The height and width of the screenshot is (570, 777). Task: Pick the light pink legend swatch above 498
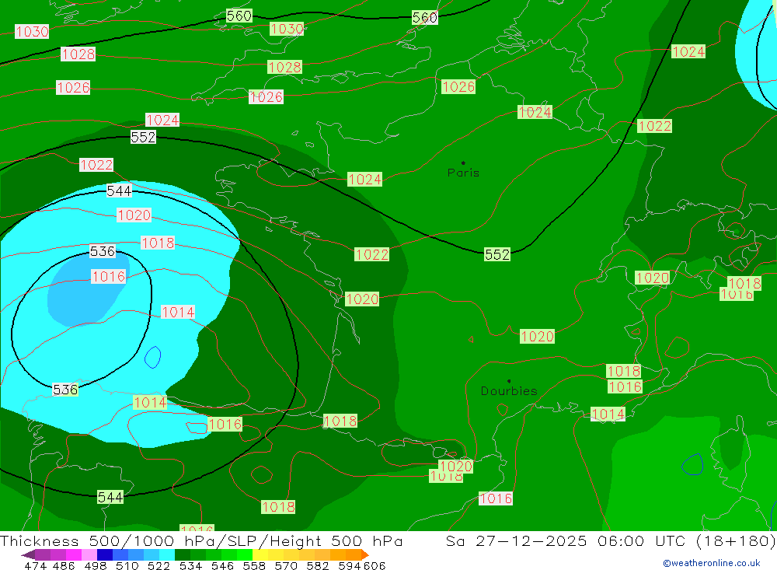coord(89,554)
